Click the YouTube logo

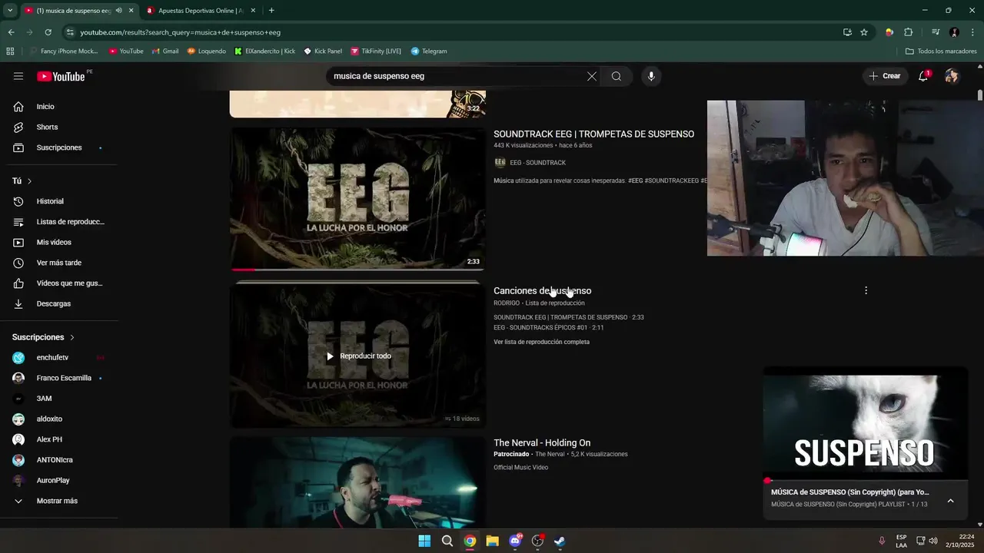[61, 76]
